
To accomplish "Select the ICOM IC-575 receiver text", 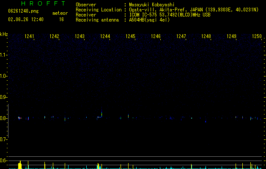I will click(x=170, y=15).
